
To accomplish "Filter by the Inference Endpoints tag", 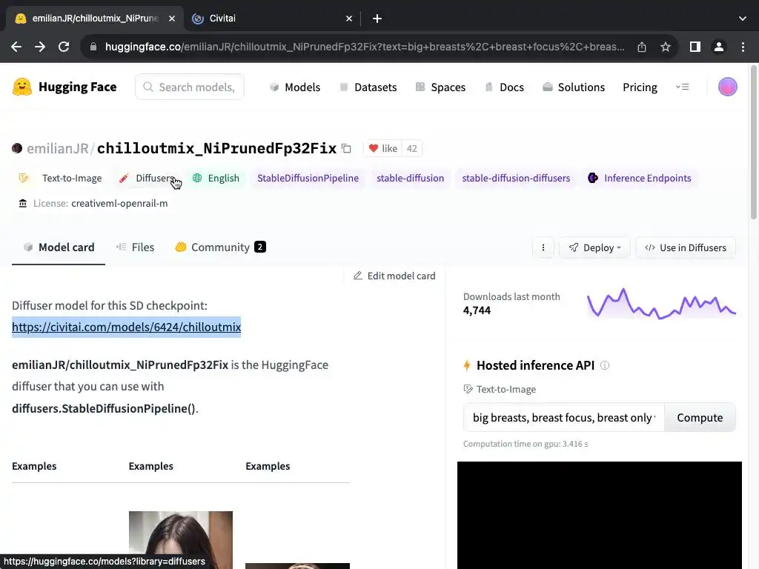I will (x=640, y=178).
